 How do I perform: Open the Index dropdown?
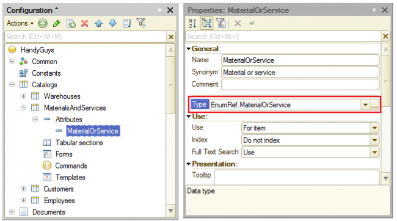pyautogui.click(x=375, y=140)
